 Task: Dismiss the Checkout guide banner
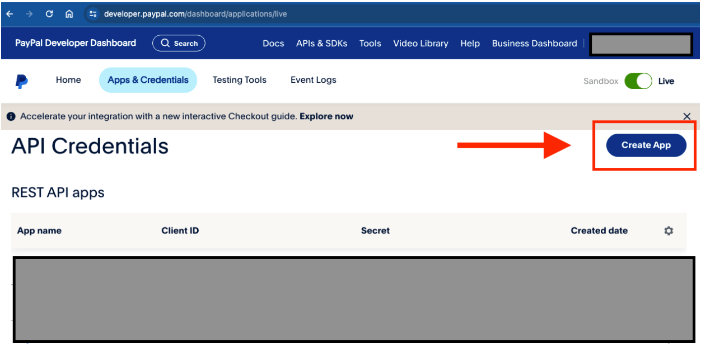coord(687,116)
